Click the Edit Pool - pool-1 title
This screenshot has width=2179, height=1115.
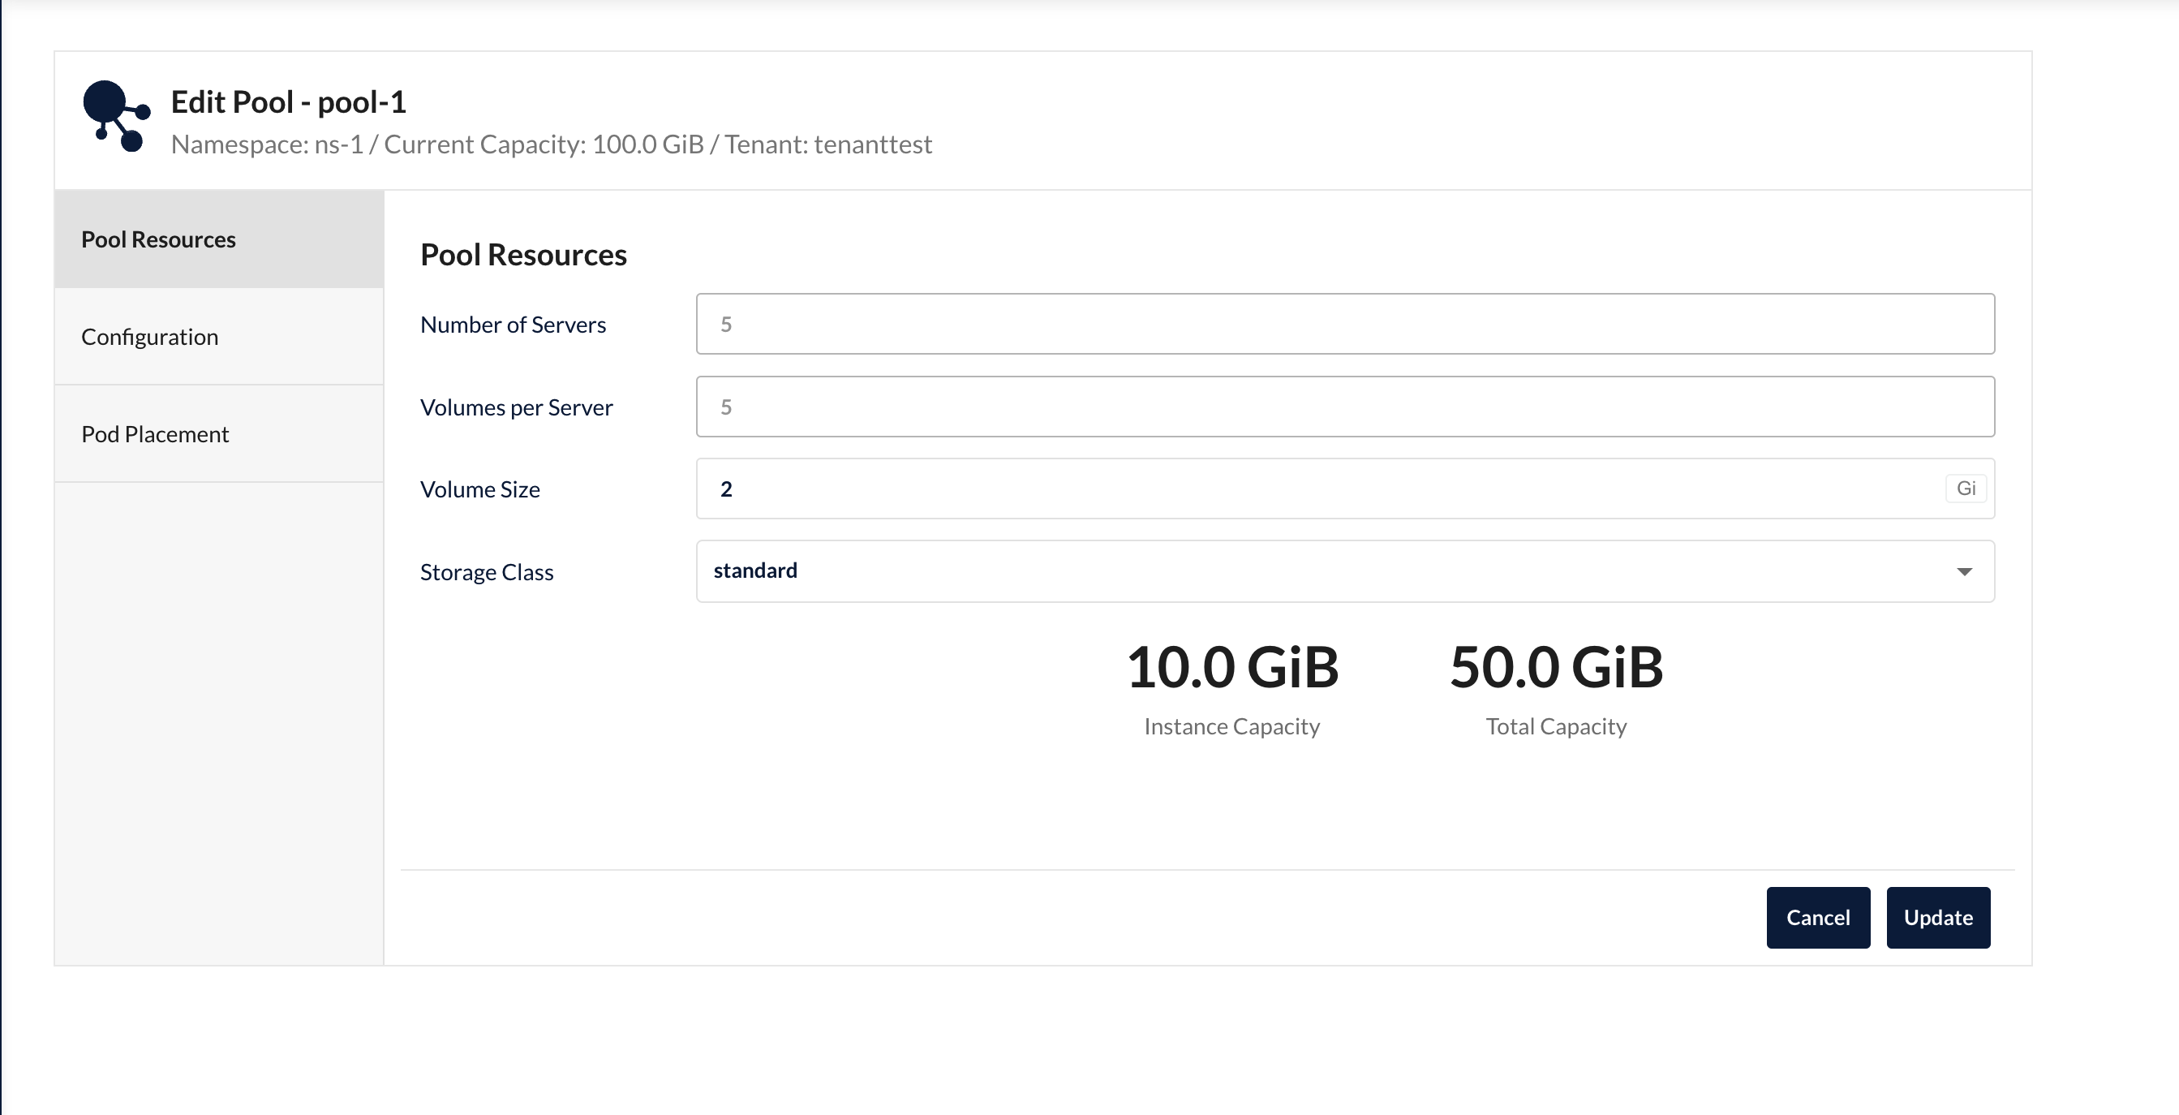tap(289, 101)
